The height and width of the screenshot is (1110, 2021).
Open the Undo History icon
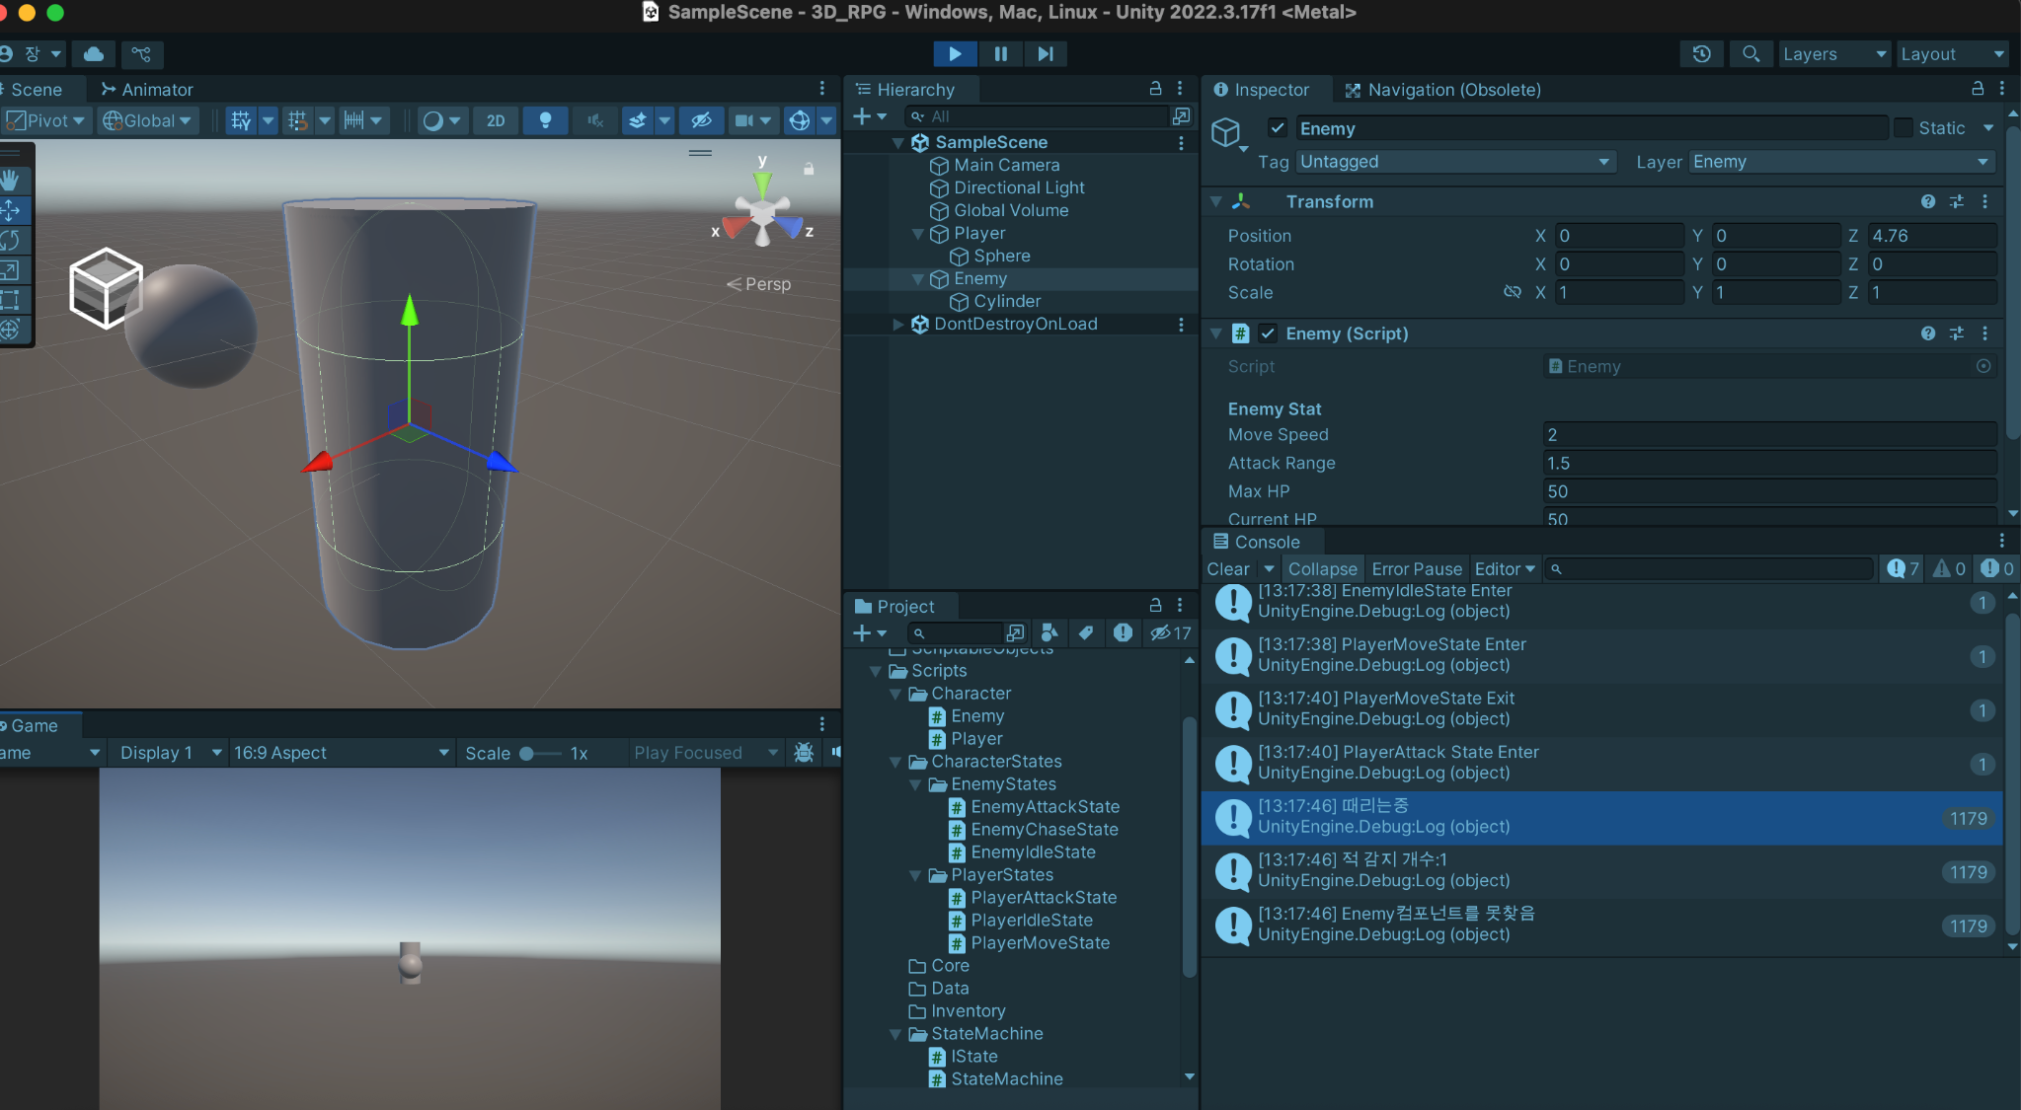pos(1701,54)
